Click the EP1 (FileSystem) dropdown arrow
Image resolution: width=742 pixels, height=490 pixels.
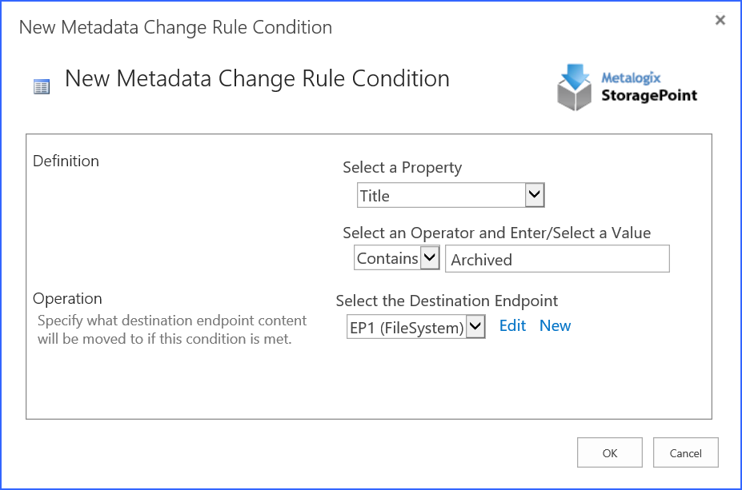pyautogui.click(x=475, y=326)
